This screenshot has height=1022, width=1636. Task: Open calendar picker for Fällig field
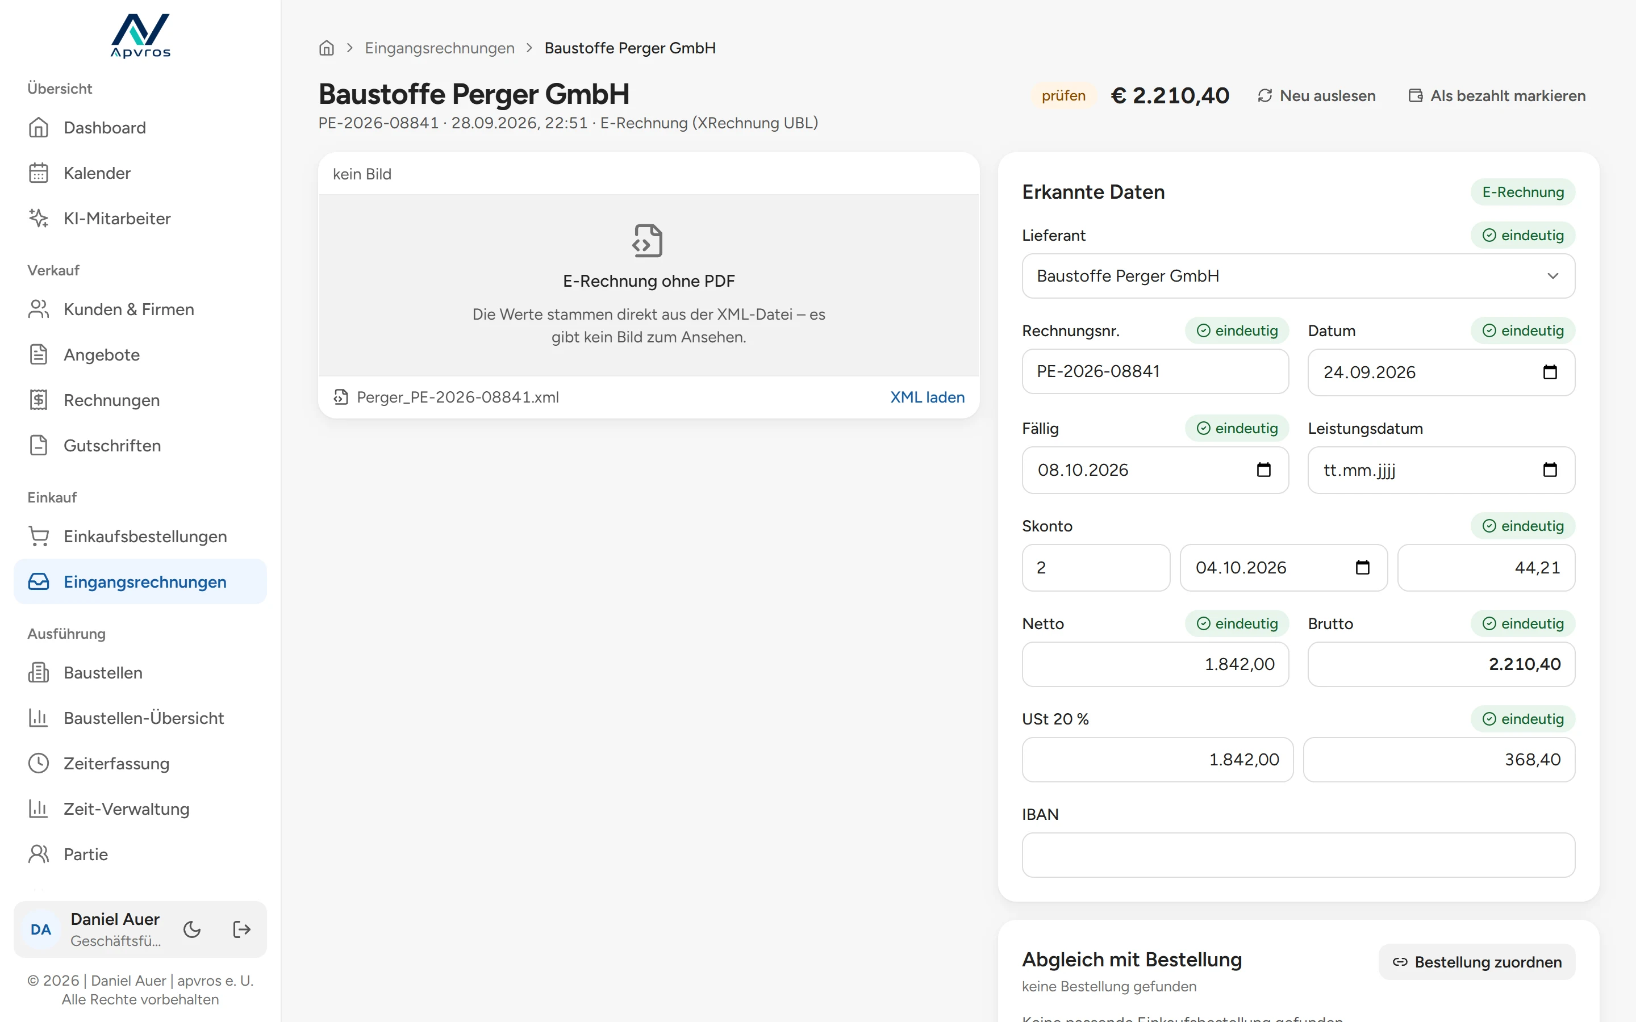point(1263,470)
